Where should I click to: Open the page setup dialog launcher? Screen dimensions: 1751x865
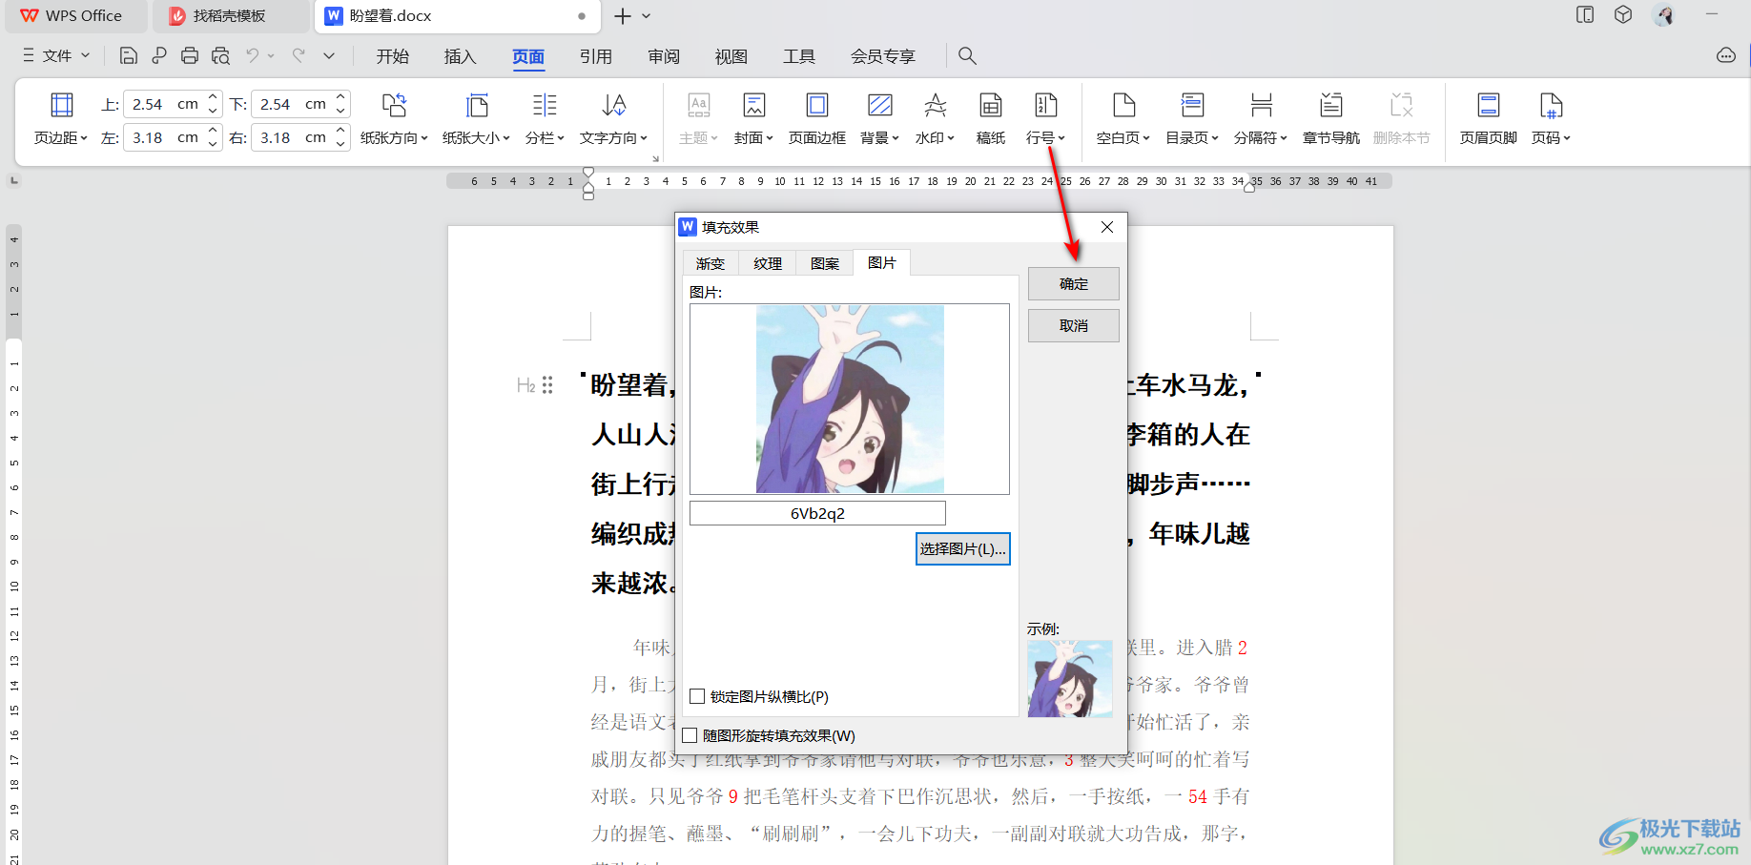(655, 158)
